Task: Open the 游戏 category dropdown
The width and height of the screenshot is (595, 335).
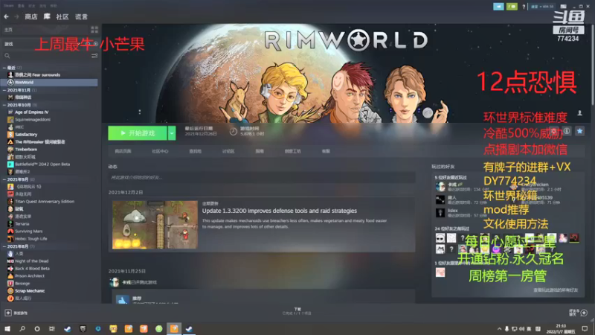Action: point(50,44)
